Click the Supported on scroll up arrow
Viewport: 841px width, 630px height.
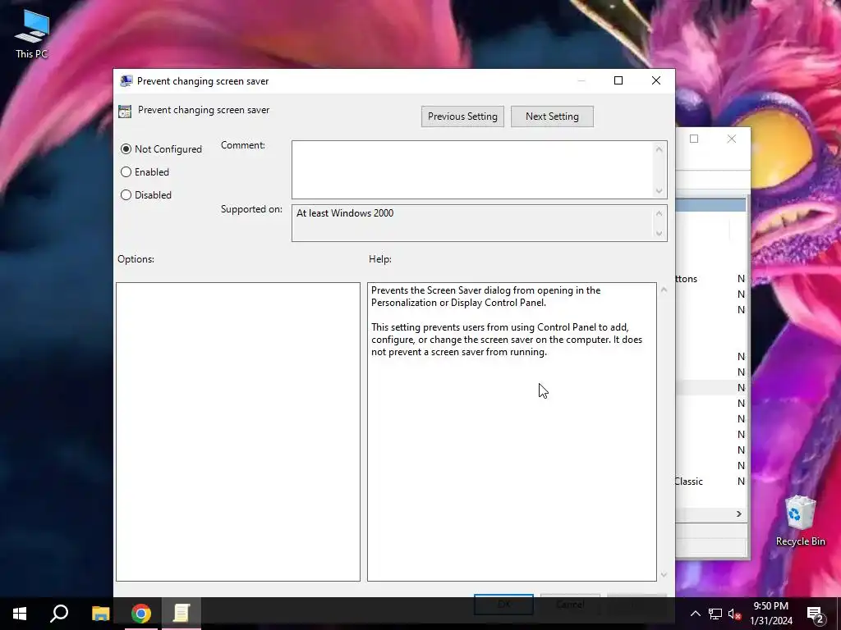659,213
